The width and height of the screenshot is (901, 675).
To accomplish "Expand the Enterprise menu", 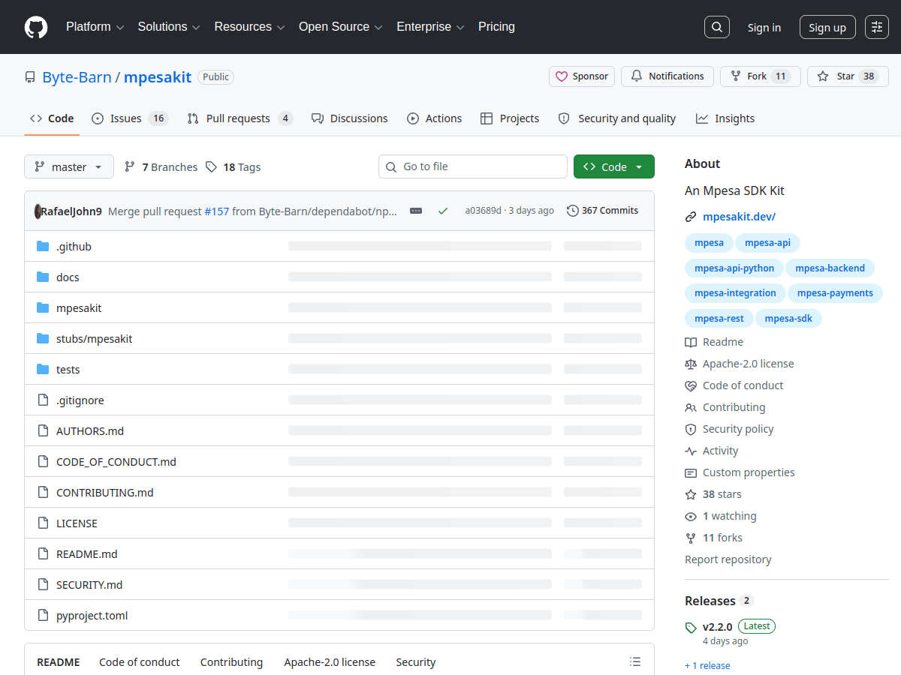I will pyautogui.click(x=430, y=27).
